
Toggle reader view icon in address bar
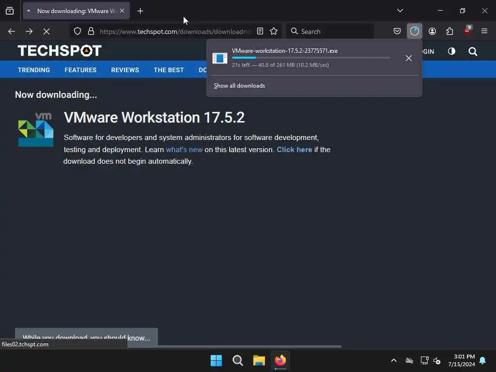click(260, 31)
